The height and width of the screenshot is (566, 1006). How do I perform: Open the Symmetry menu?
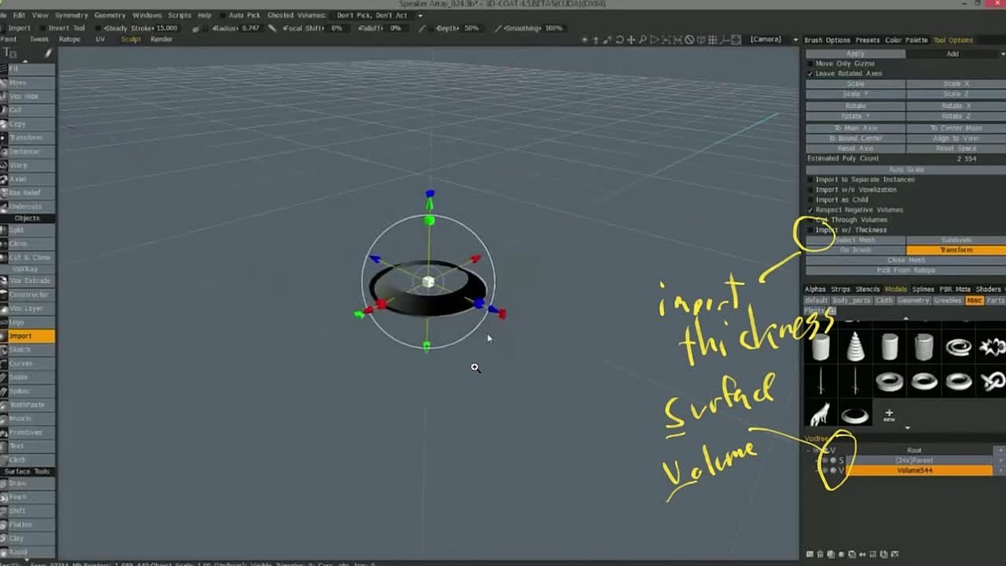tap(71, 16)
